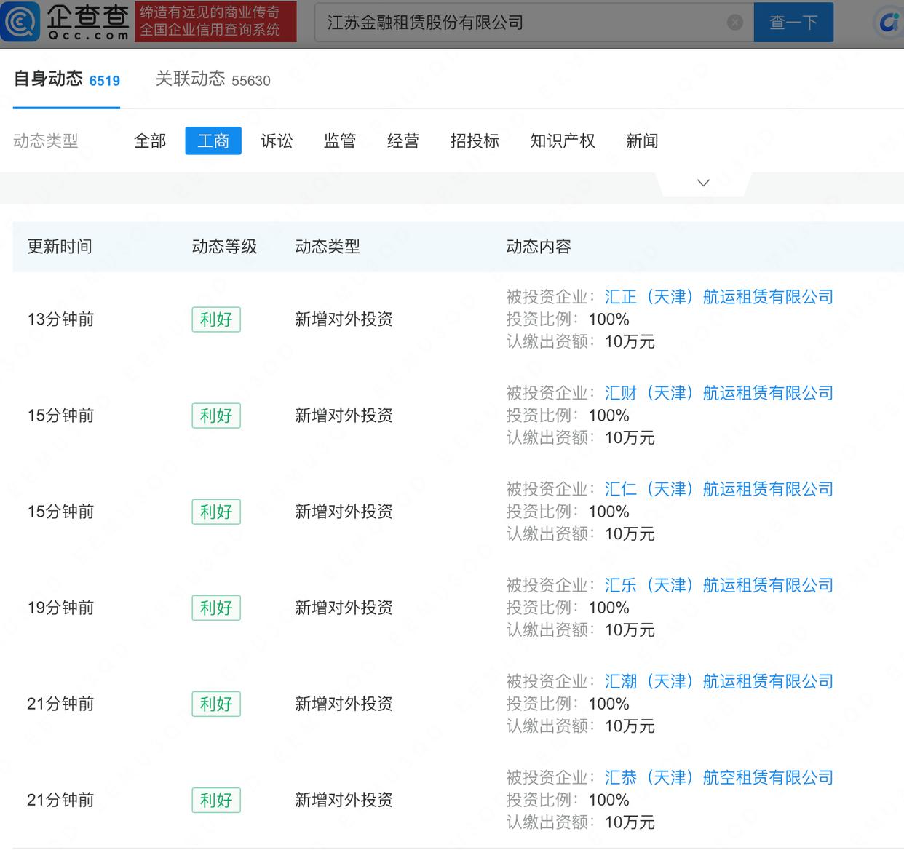Screen dimensions: 904x850
Task: Filter by 招投标 type
Action: [x=475, y=140]
